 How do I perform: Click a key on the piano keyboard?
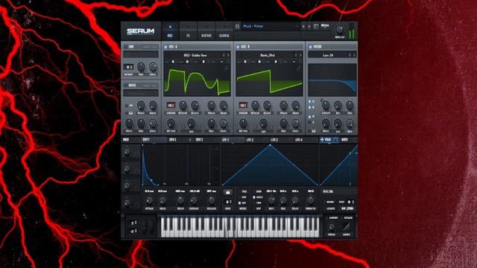coord(240,226)
